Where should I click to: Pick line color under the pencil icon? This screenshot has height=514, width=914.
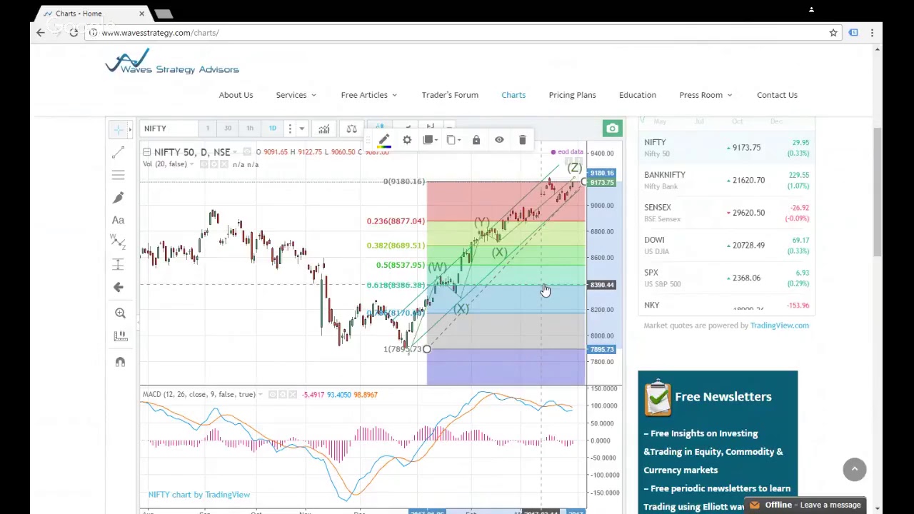click(x=384, y=148)
